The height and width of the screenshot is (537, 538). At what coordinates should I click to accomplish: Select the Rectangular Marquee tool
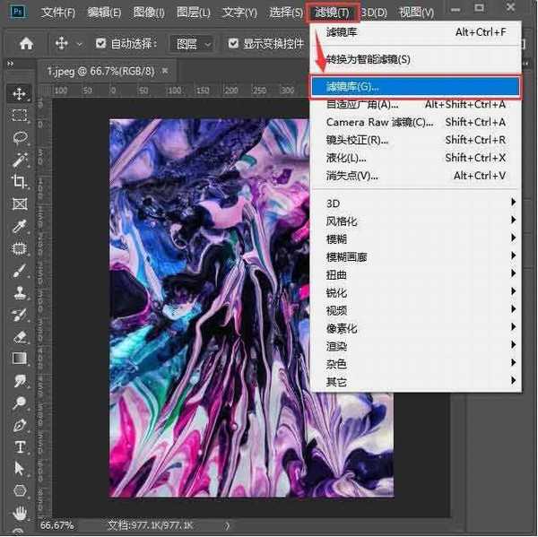19,116
